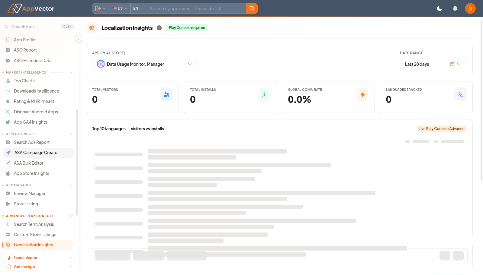483x275 pixels.
Task: Open the notifications bell
Action: [x=455, y=8]
